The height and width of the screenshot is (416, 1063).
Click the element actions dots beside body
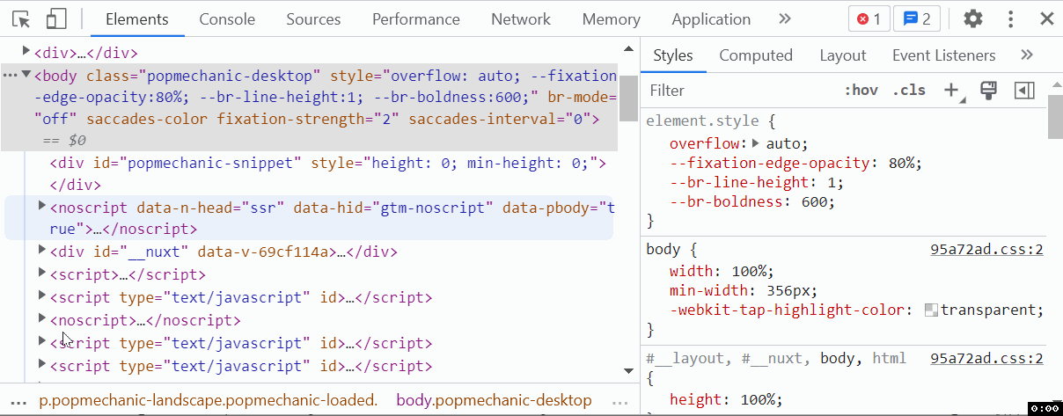tap(10, 76)
